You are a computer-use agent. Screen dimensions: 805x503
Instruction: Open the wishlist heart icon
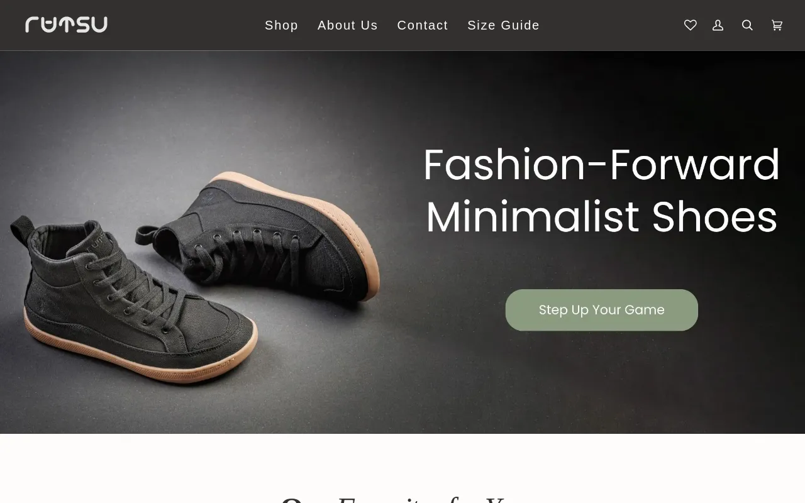[691, 25]
